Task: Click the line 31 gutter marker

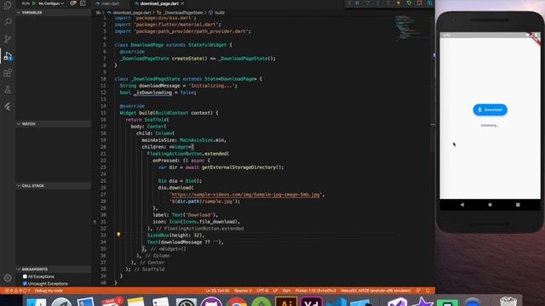Action: coord(95,221)
